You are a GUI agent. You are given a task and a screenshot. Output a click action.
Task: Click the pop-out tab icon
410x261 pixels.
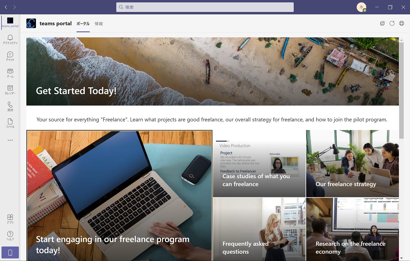coord(382,23)
